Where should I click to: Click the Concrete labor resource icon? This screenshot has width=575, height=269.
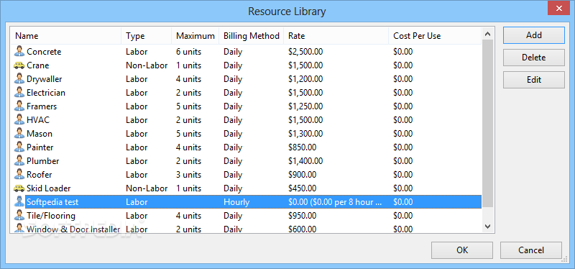click(19, 52)
